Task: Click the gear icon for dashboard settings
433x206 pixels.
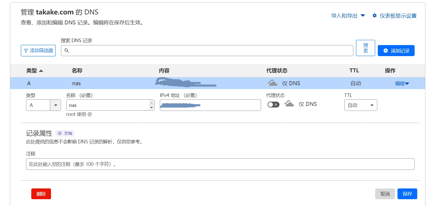Action: pos(375,16)
